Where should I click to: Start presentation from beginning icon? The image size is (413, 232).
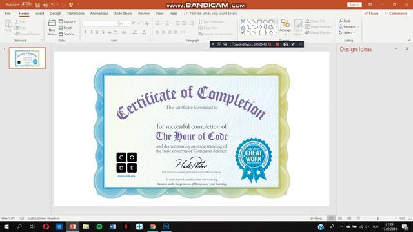[x=70, y=5]
